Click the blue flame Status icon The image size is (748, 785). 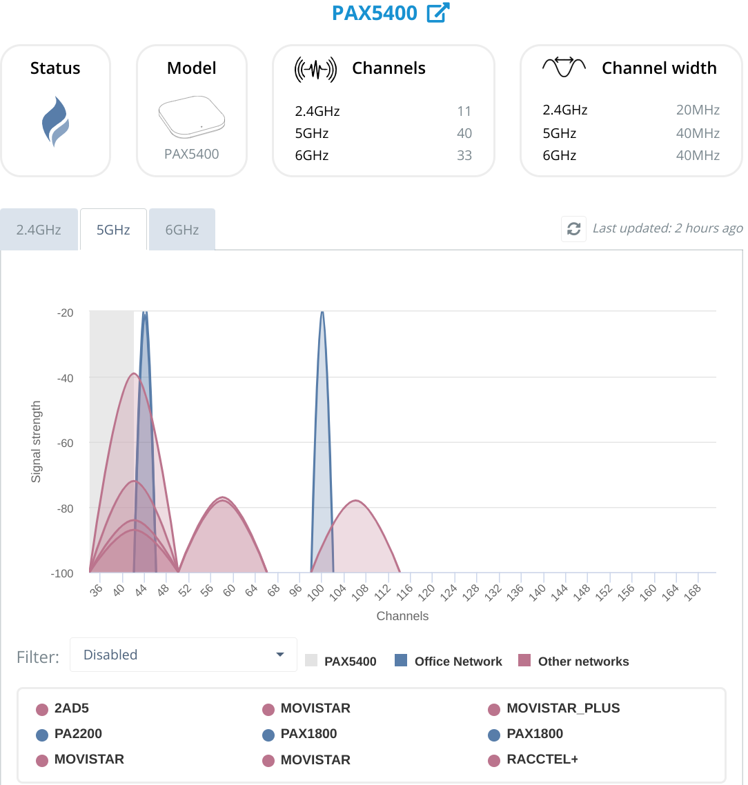[x=55, y=121]
